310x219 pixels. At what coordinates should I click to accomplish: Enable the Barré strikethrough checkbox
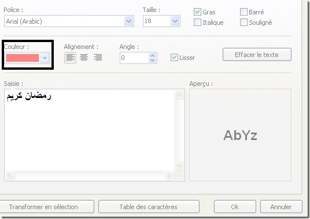point(243,12)
